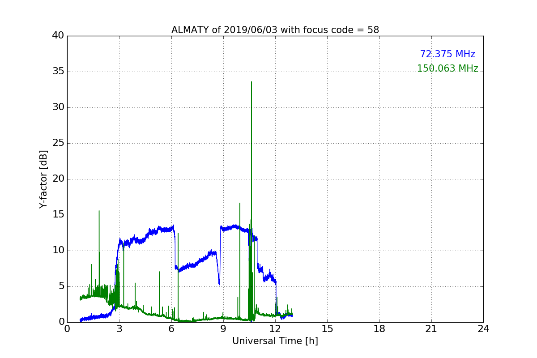
Task: Select the blue 72.375 MHz legend label
Action: 447,54
